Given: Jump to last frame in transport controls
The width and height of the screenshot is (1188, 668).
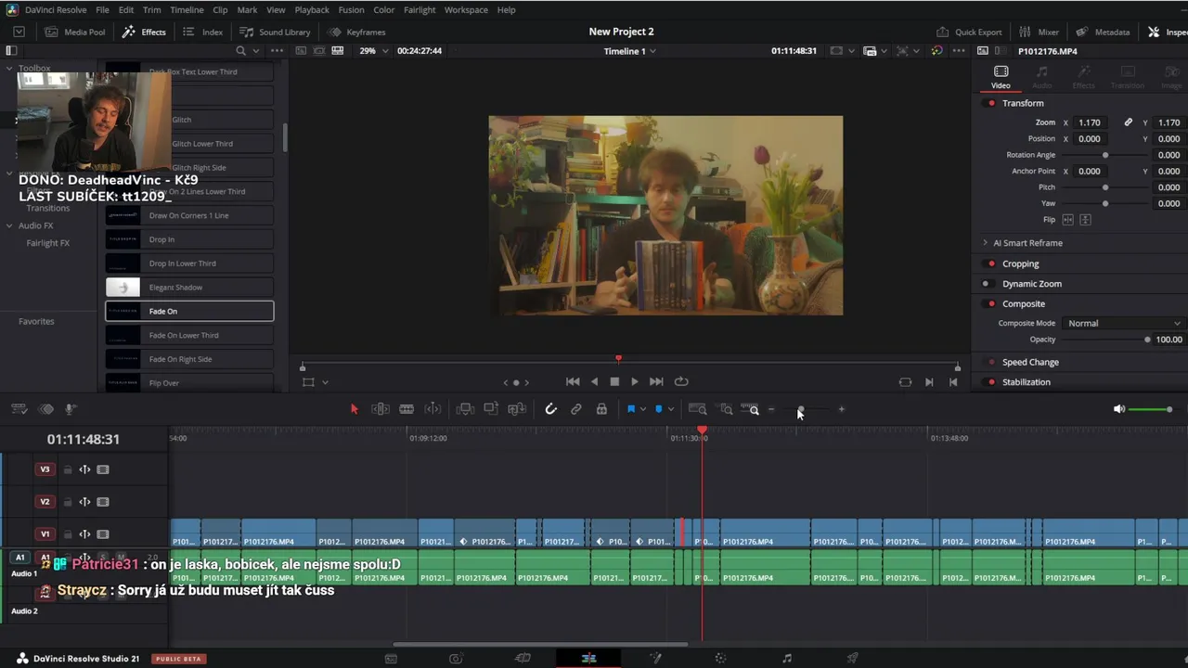Looking at the screenshot, I should click(656, 381).
